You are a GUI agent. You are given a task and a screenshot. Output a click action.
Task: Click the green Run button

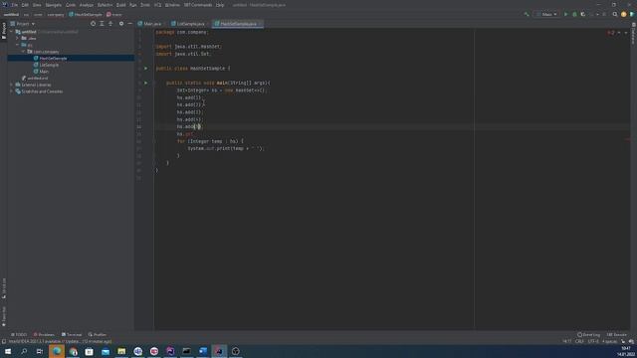565,14
